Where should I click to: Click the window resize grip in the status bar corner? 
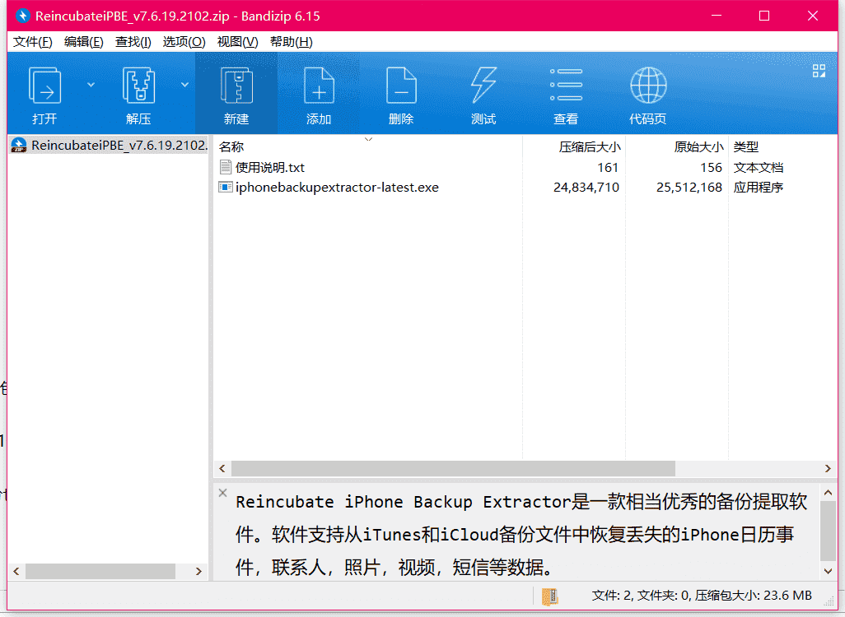click(x=830, y=602)
